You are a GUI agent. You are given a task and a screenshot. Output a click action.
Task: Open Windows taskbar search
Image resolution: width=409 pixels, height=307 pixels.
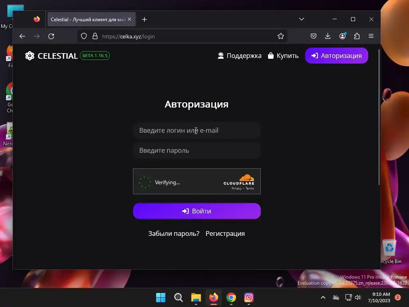pos(179,297)
